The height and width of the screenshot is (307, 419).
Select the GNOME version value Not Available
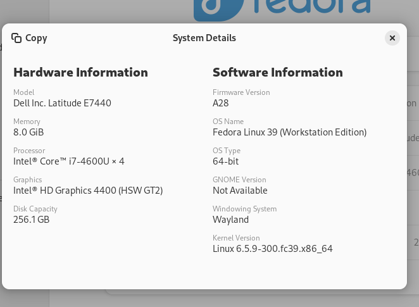tap(240, 191)
